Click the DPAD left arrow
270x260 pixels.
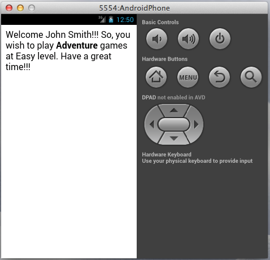click(152, 124)
